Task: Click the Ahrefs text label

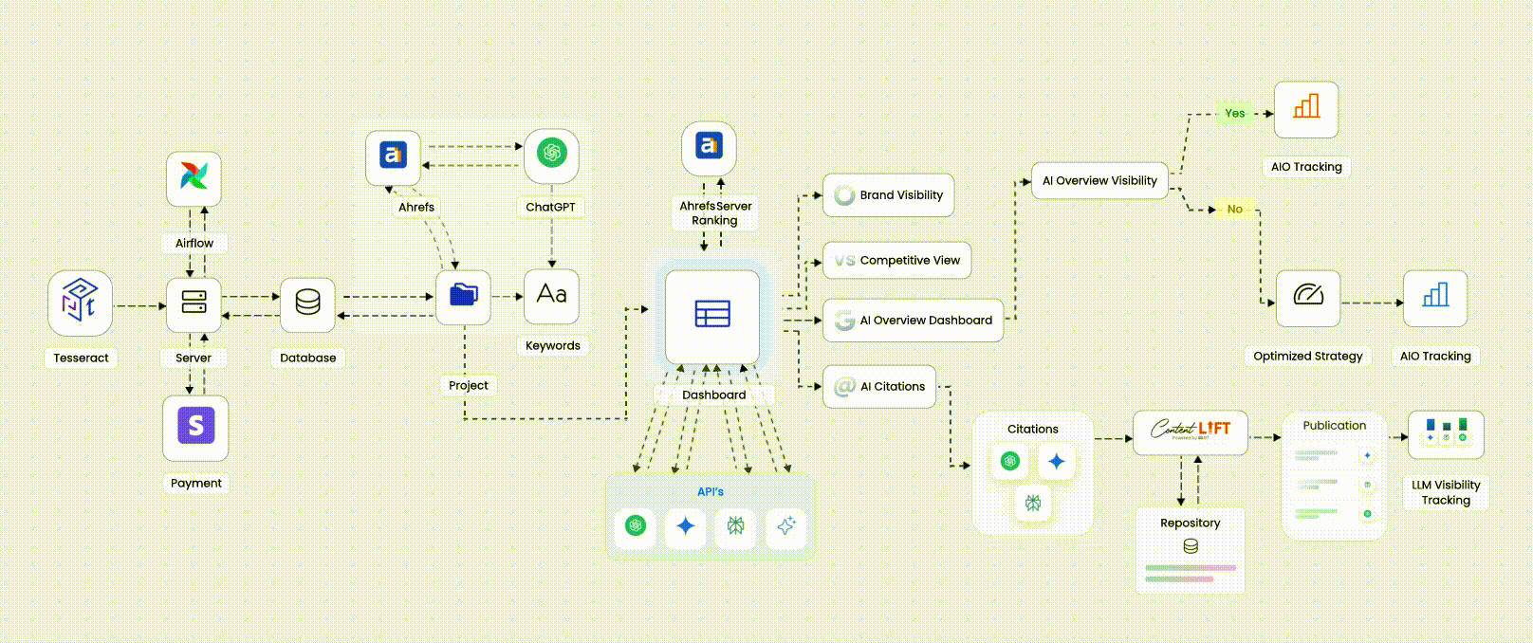Action: 416,207
